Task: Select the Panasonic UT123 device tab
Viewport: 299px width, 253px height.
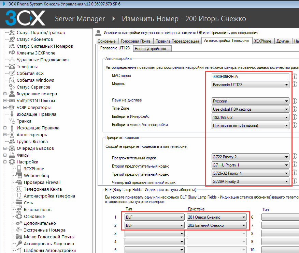Action: [x=115, y=48]
